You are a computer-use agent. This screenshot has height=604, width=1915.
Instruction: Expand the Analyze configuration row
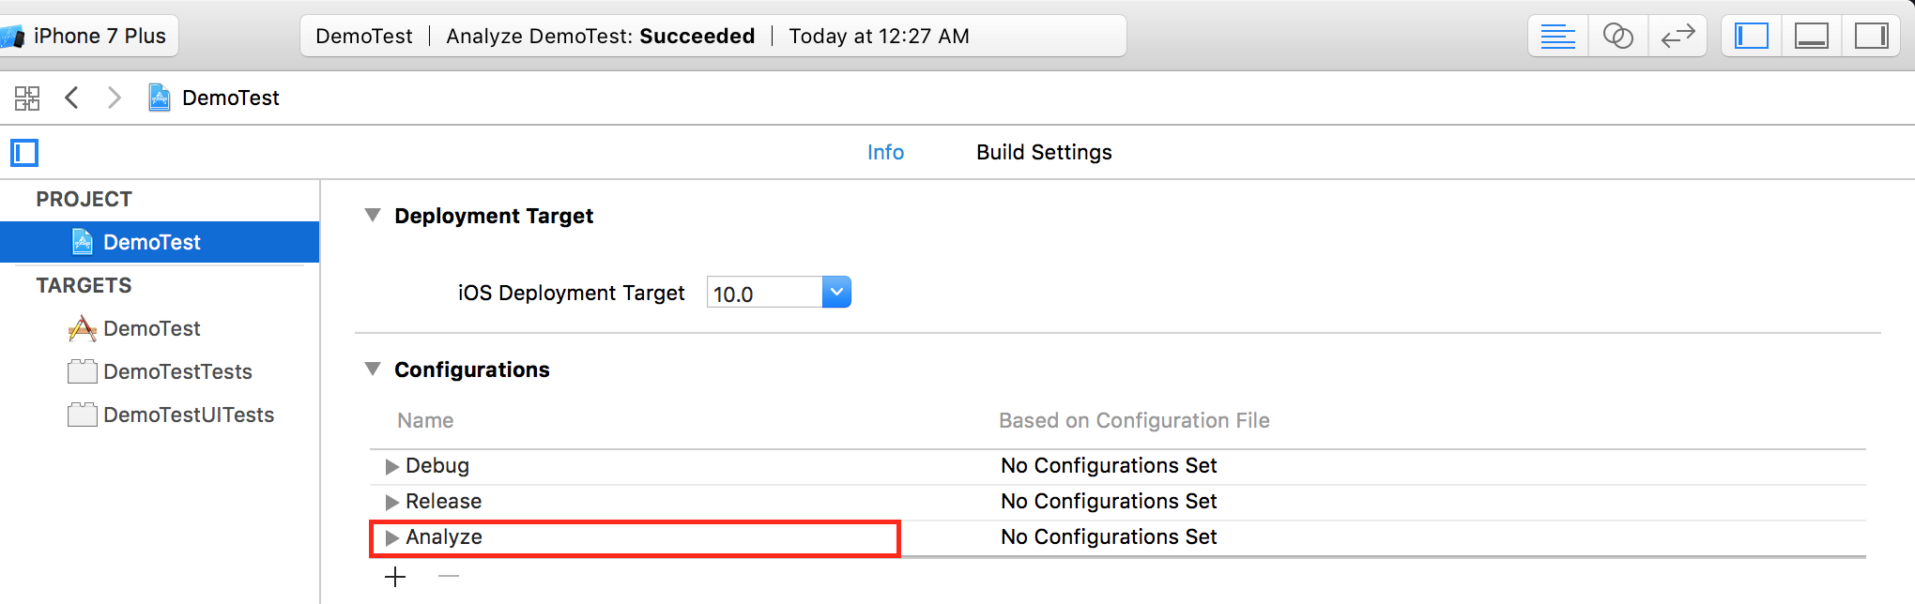(392, 537)
